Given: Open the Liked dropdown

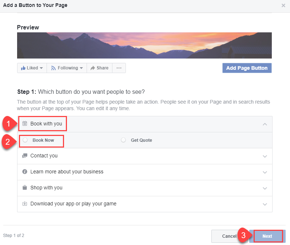Looking at the screenshot, I should tap(32, 68).
